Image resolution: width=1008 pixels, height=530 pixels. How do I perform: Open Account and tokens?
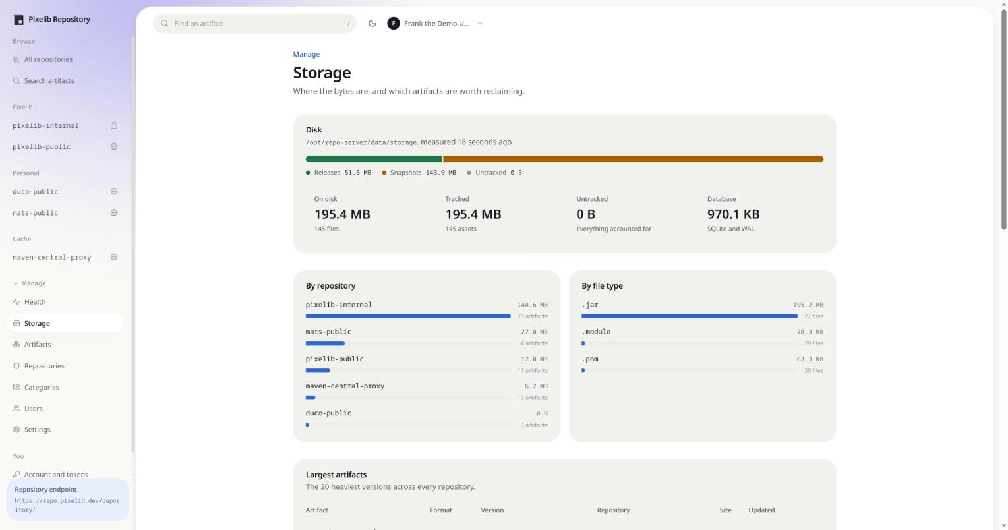[65, 474]
